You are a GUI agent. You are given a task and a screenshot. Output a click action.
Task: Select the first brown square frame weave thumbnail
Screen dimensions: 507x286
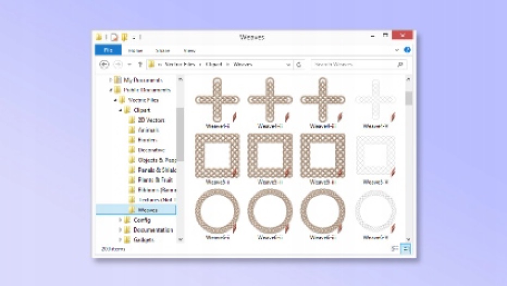(x=217, y=156)
